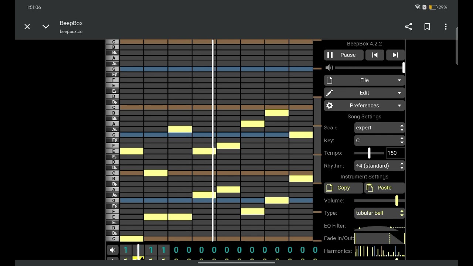Play the lowest F♯ piano key
This screenshot has width=473, height=266.
coord(112,206)
